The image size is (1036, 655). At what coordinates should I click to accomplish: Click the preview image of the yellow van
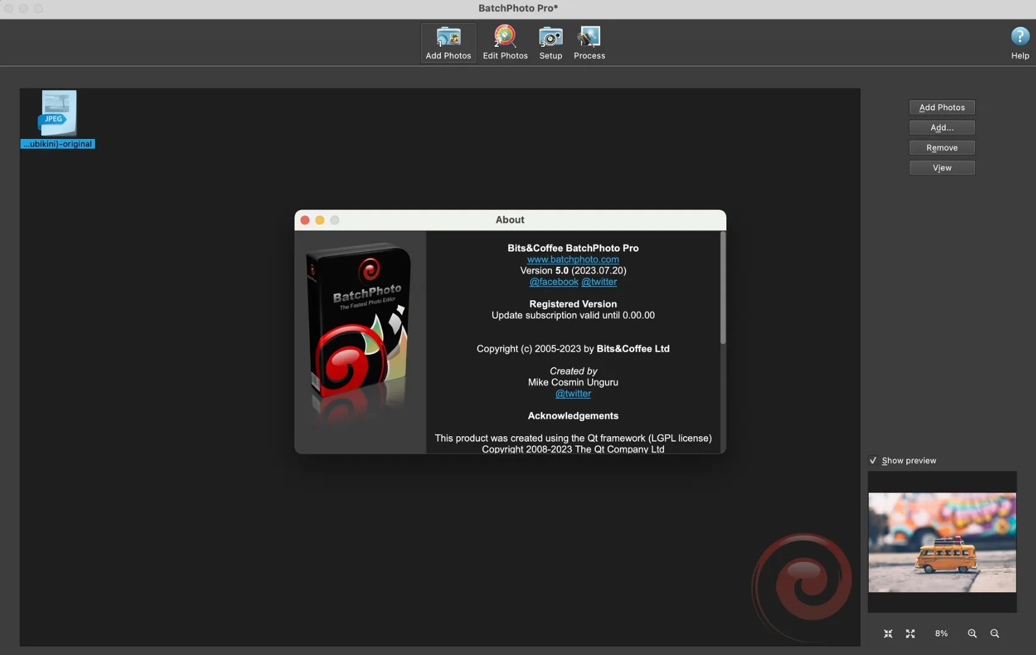[x=942, y=542]
